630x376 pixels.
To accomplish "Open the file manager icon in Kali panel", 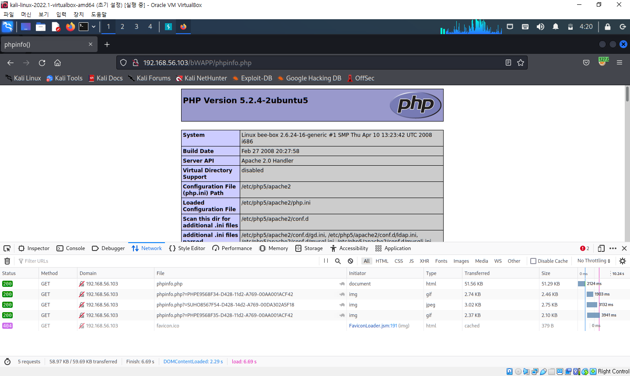I will pyautogui.click(x=41, y=27).
